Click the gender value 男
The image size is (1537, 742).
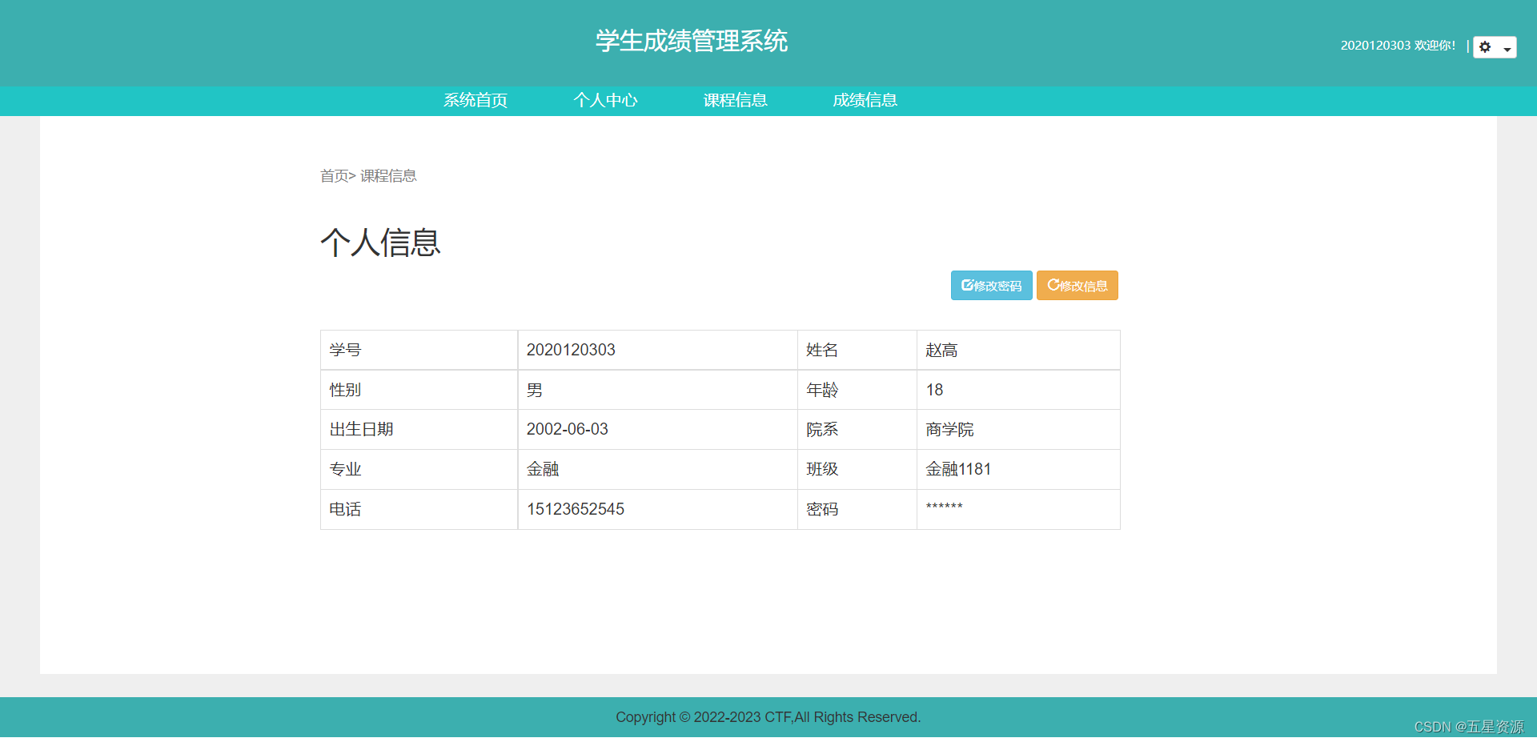click(x=535, y=390)
